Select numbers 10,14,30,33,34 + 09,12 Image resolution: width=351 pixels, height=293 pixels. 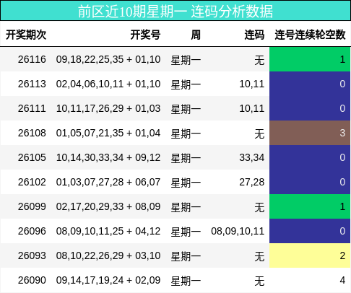108,157
